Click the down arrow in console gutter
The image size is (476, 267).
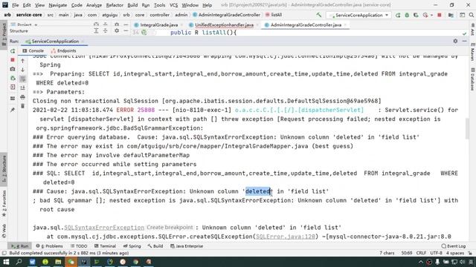click(22, 70)
